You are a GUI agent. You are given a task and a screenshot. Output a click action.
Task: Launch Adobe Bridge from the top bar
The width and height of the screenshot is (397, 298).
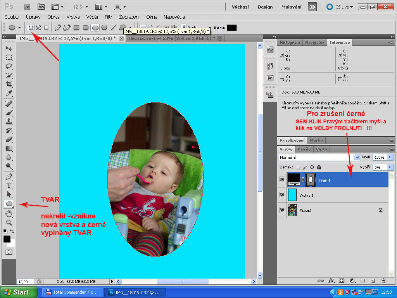[x=27, y=7]
